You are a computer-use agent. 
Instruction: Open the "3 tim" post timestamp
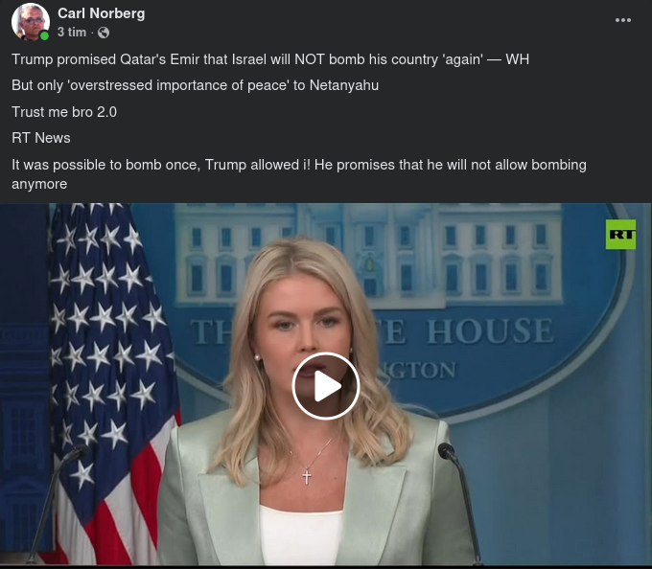(72, 32)
